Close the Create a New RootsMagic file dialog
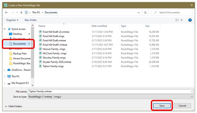 [x=192, y=5]
